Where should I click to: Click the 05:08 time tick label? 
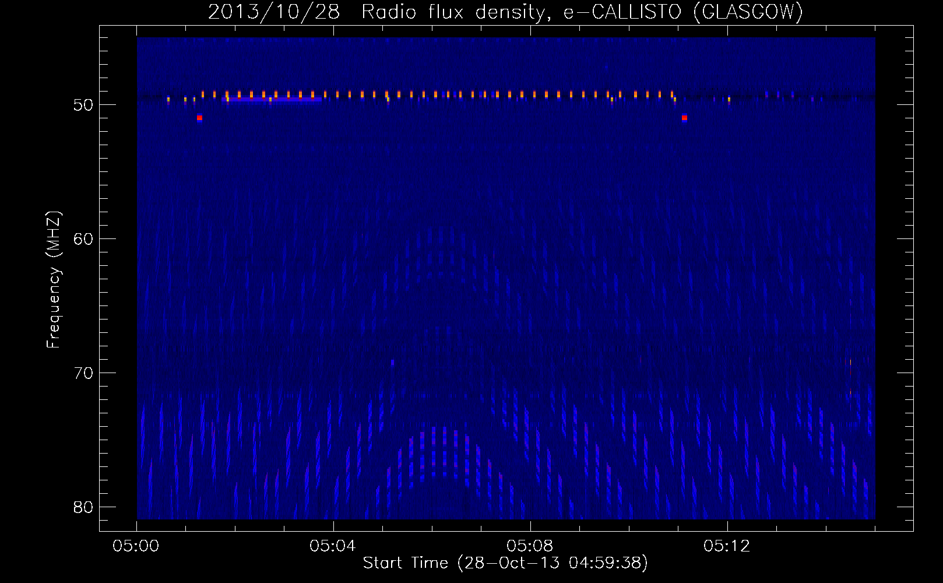click(530, 546)
